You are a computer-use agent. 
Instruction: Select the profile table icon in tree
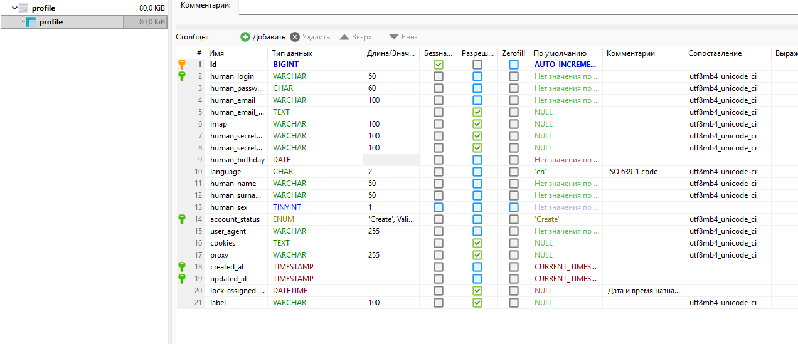point(31,22)
